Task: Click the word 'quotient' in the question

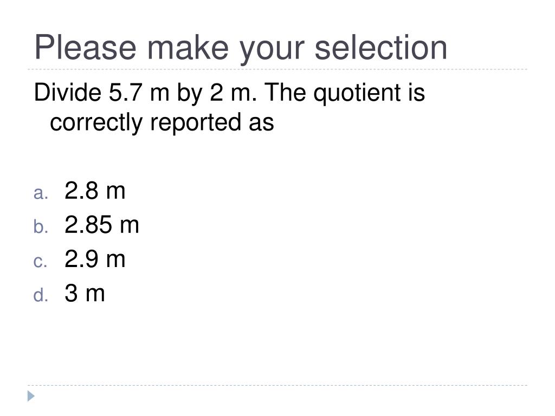Action: [358, 94]
